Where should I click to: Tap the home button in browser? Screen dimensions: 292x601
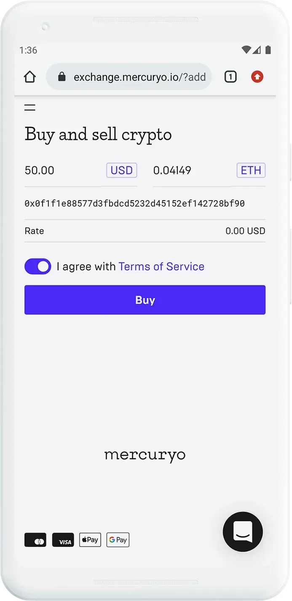(29, 77)
